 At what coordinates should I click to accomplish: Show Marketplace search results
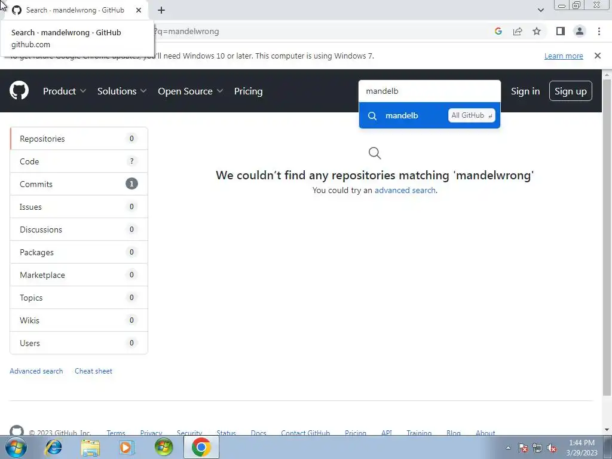[x=79, y=275]
